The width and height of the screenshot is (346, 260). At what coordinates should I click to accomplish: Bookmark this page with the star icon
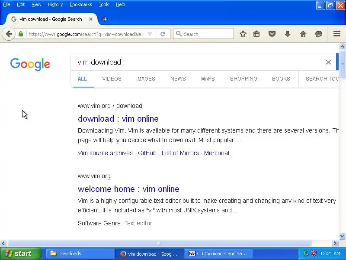click(243, 34)
